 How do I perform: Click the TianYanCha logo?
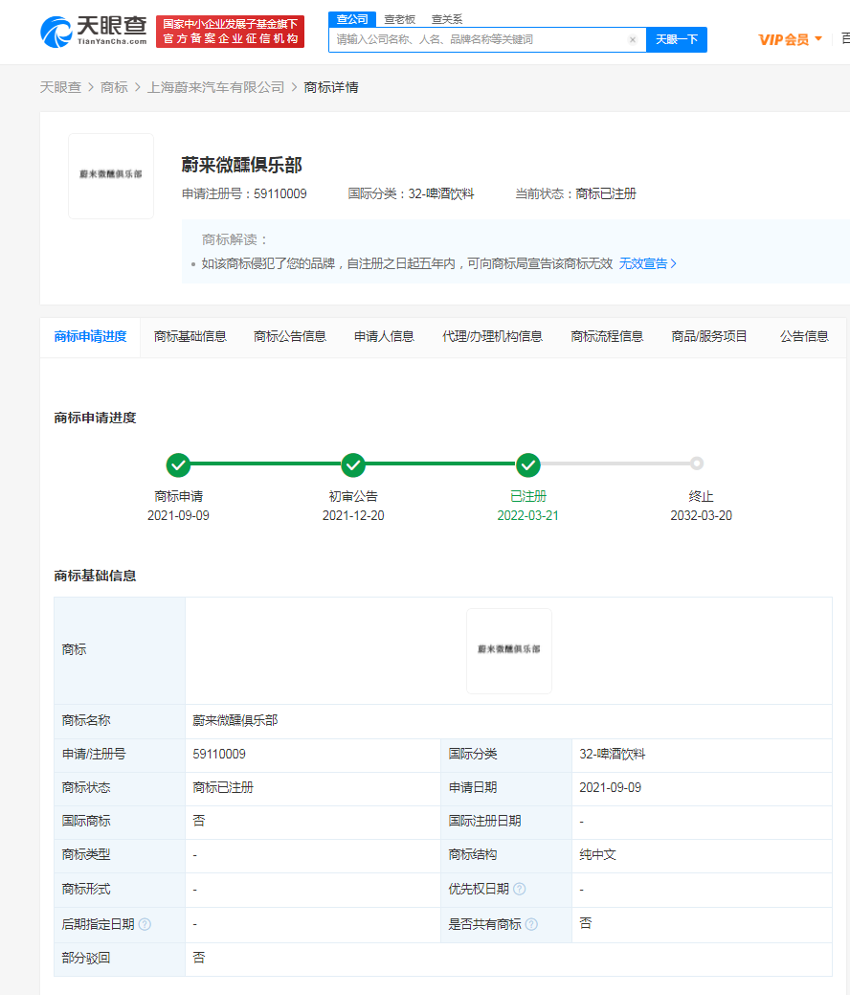(94, 32)
